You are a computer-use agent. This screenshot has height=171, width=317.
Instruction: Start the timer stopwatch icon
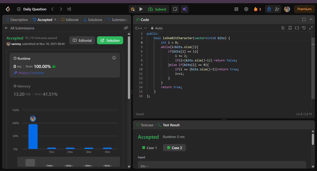point(269,9)
